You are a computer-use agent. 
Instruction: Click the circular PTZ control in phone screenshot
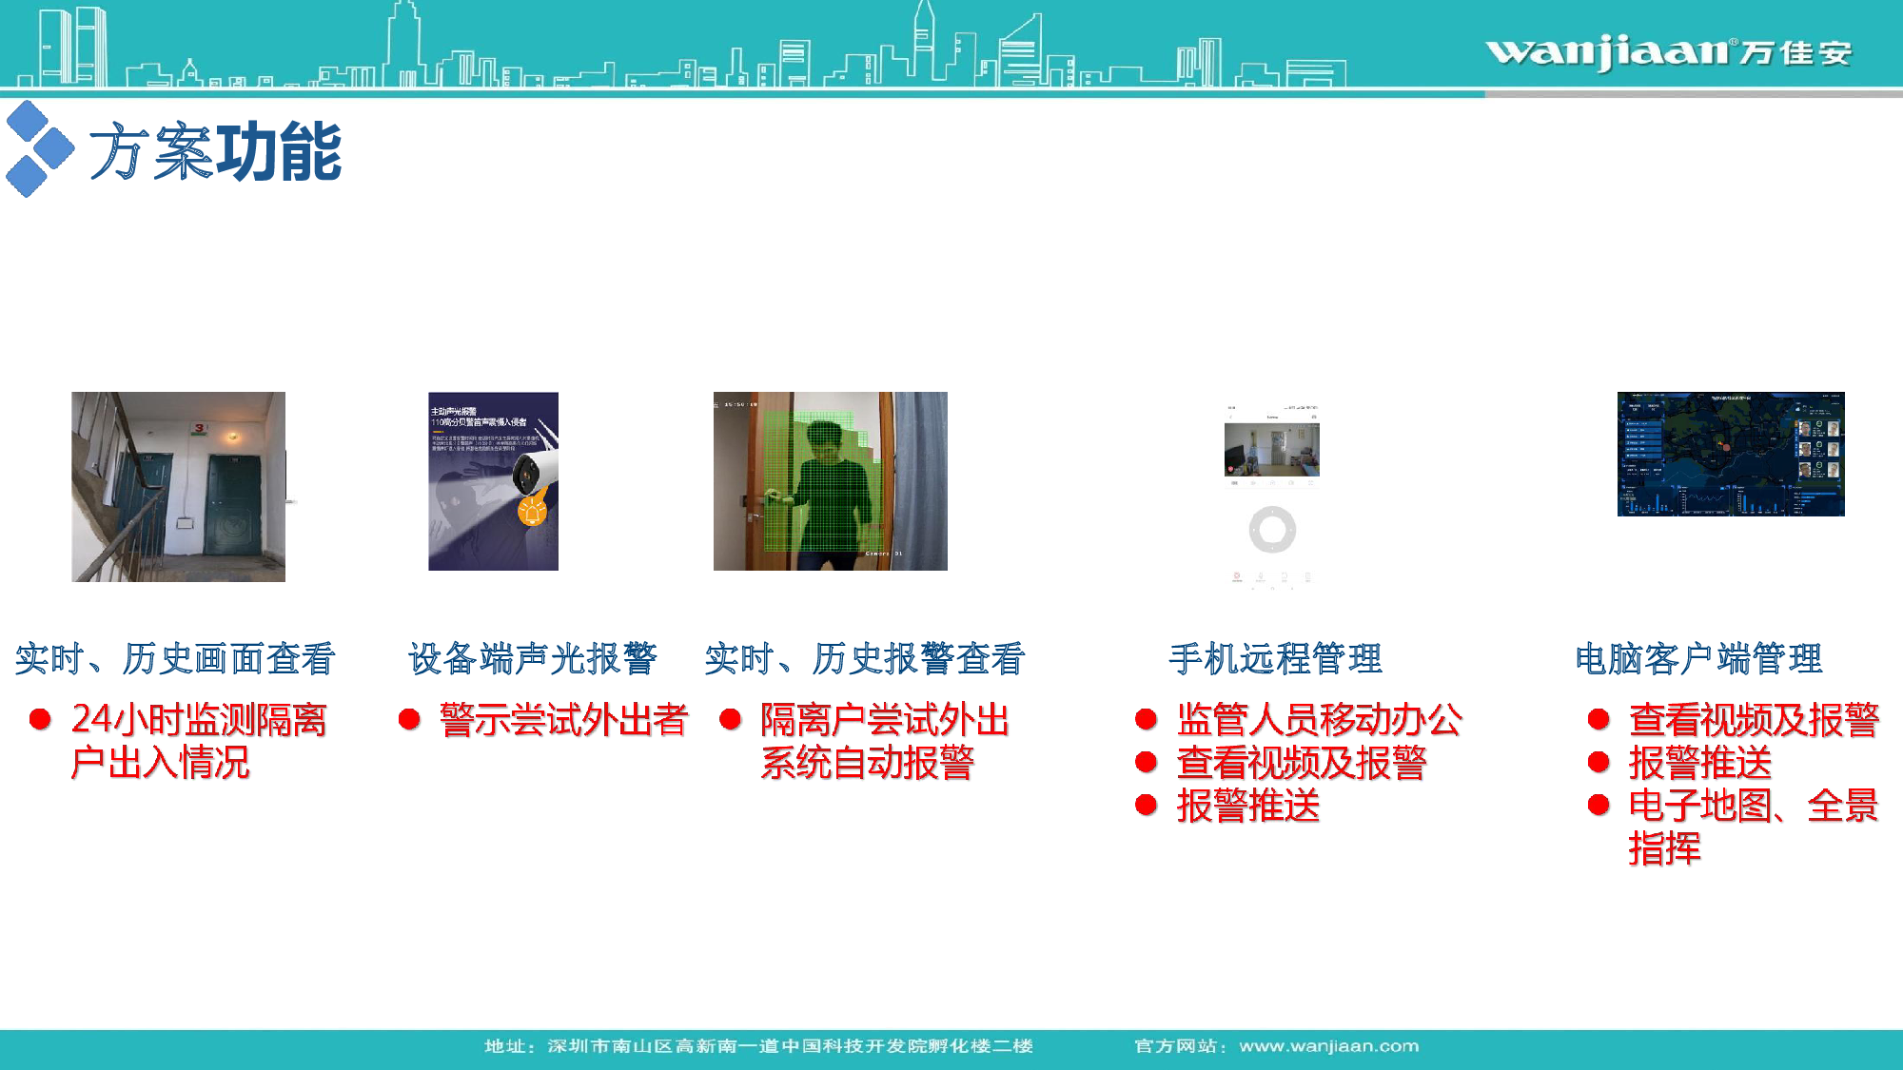pos(1272,529)
